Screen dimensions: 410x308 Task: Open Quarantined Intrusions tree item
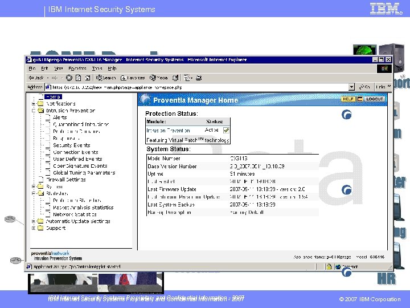(x=81, y=124)
